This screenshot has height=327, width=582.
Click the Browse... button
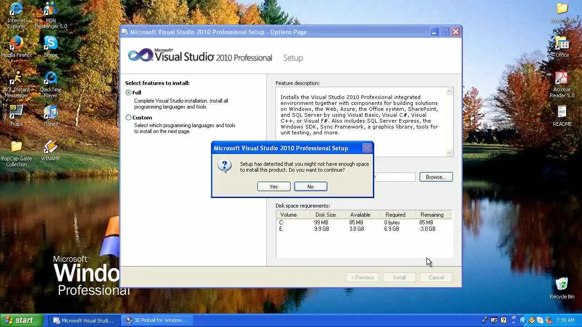pos(436,177)
